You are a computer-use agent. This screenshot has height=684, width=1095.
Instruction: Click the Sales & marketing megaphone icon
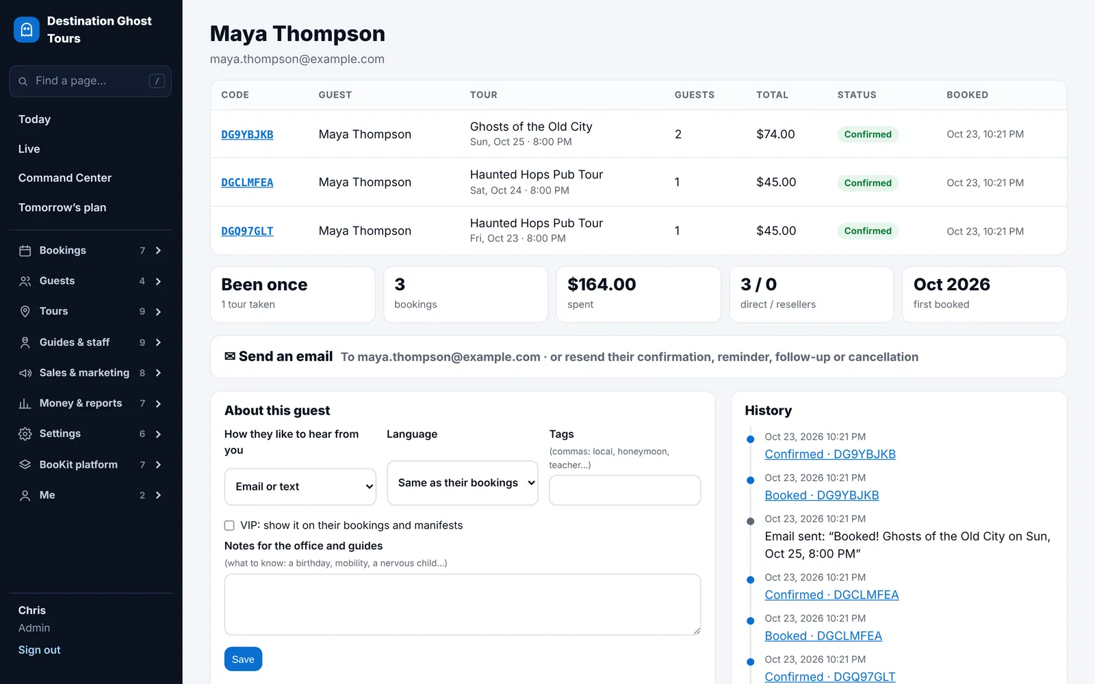(x=25, y=373)
